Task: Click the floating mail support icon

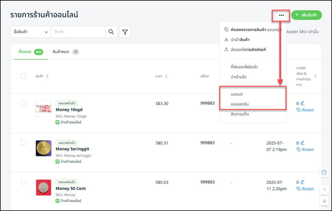Action: tap(324, 172)
